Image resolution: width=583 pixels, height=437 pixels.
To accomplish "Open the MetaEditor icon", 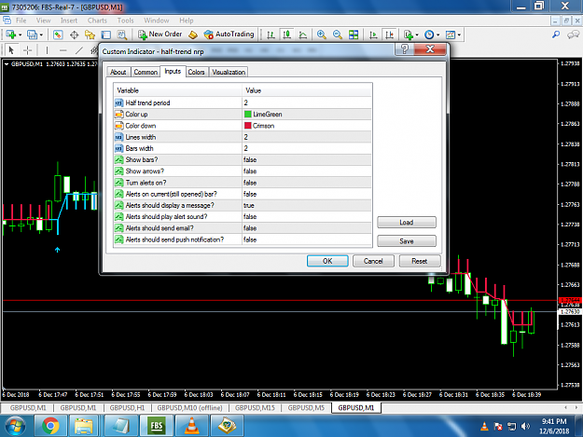I will [x=192, y=34].
